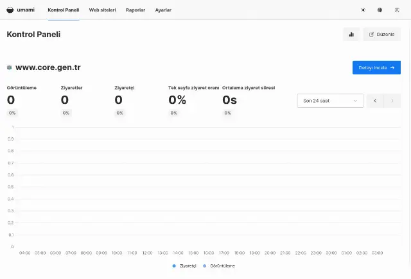Click the 0.5 y-axis label
411x279 pixels.
pyautogui.click(x=11, y=187)
